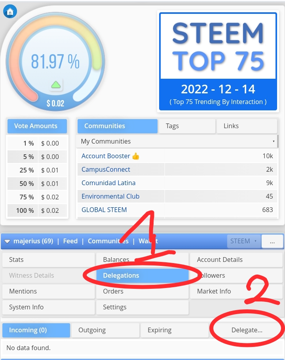The width and height of the screenshot is (285, 360).
Task: Show the Incoming (0) delegations
Action: (x=36, y=330)
